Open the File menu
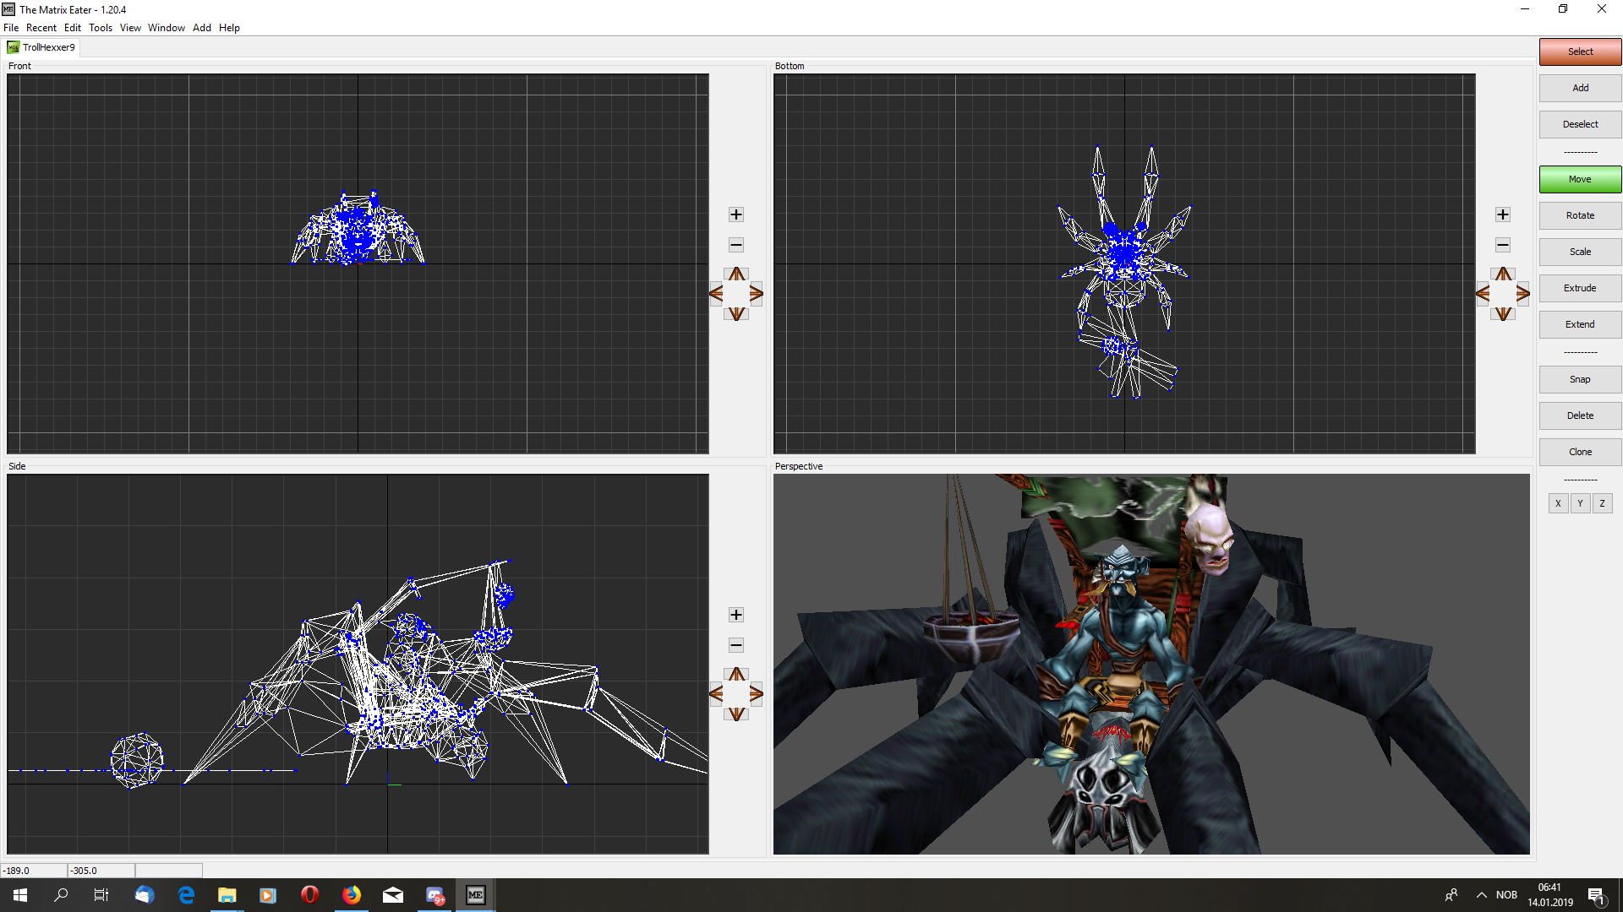This screenshot has width=1623, height=912. click(x=11, y=28)
